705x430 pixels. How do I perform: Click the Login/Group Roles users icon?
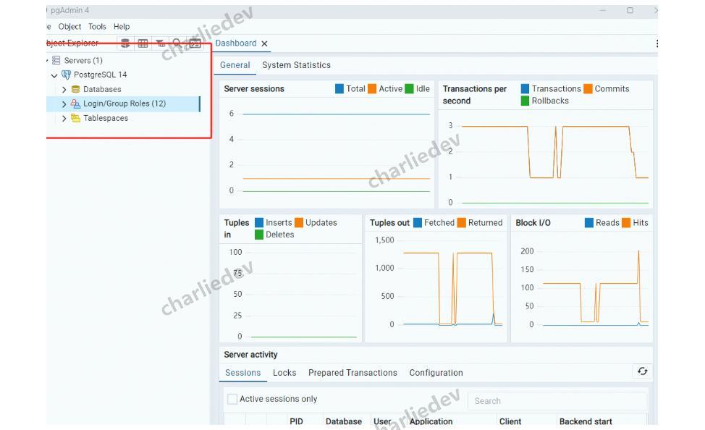pos(75,104)
